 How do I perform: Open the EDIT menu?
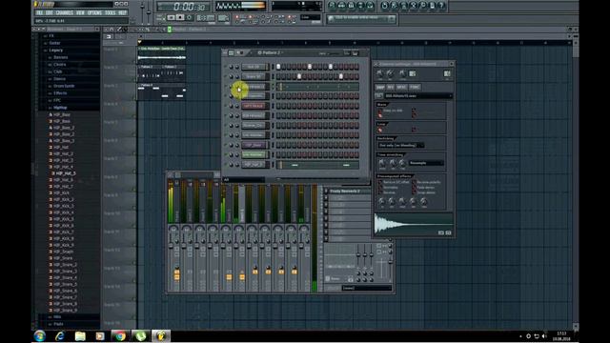point(50,12)
